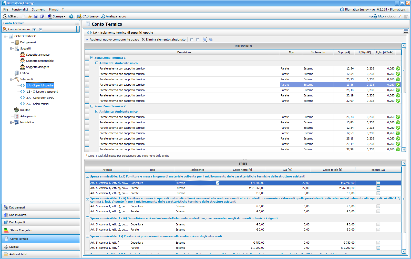Open settings with the gear icon

pos(71,16)
